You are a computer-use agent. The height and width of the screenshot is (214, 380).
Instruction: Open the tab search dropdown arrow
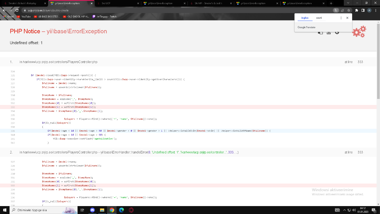pos(348,3)
